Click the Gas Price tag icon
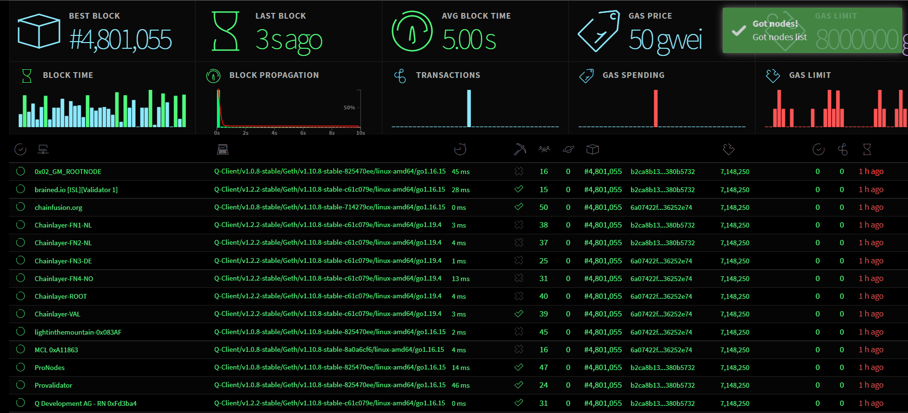The image size is (908, 413). (x=599, y=31)
